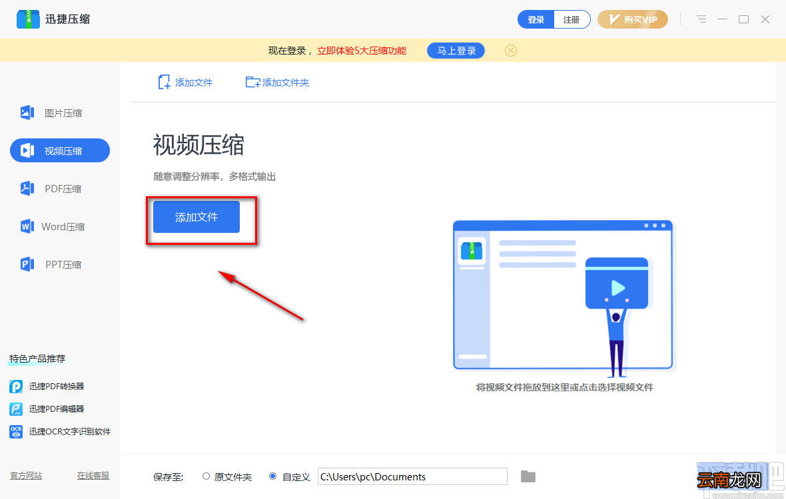Click the 马上登录 banner button
This screenshot has width=786, height=499.
click(456, 51)
